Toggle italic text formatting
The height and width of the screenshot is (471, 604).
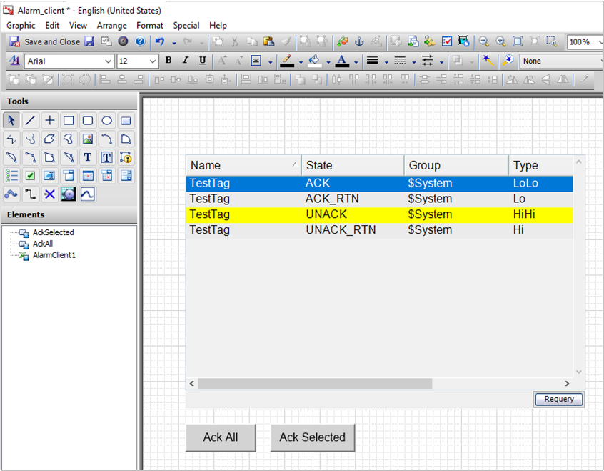(185, 61)
